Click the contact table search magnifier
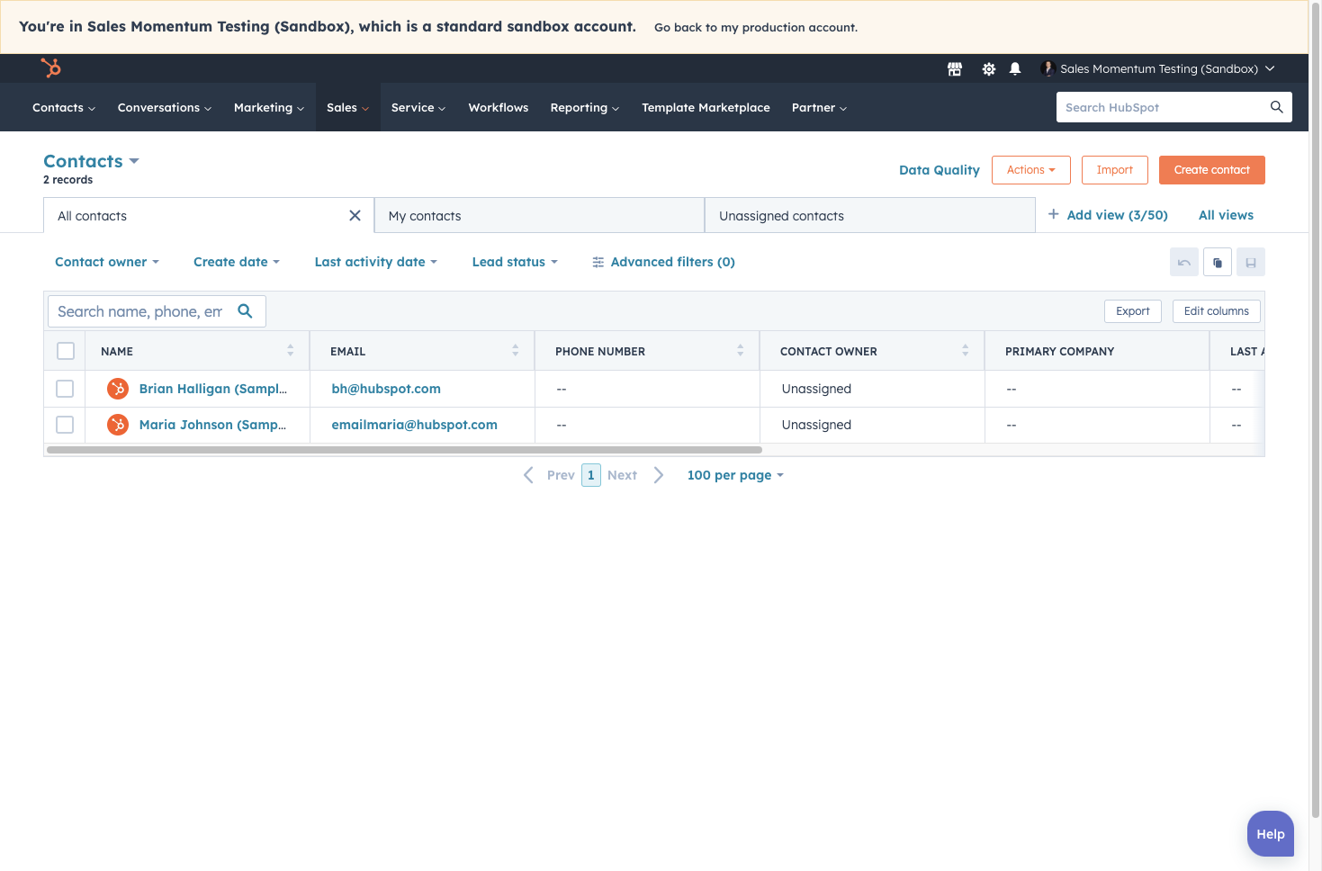This screenshot has height=871, width=1322. [245, 311]
